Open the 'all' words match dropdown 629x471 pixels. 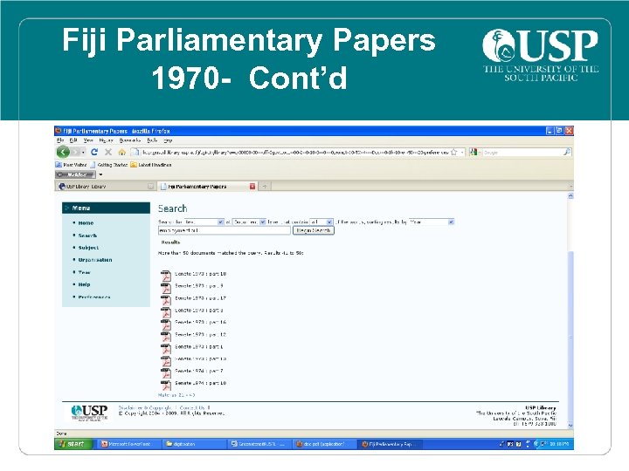(321, 222)
